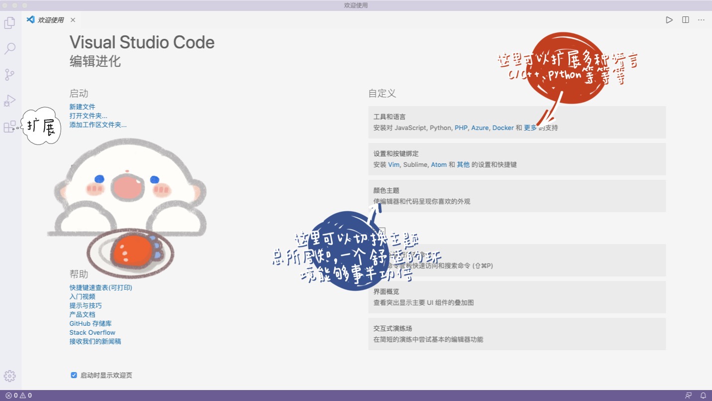This screenshot has width=712, height=401.
Task: Open the editor more actions (...) menu
Action: [x=701, y=20]
